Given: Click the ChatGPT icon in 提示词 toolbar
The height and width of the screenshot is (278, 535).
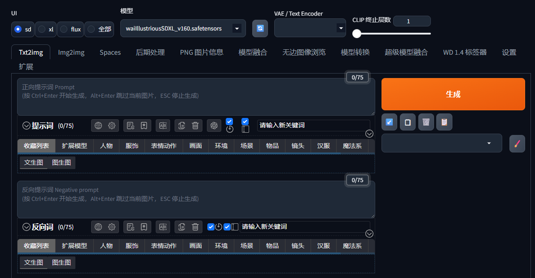Looking at the screenshot, I should pyautogui.click(x=214, y=126).
